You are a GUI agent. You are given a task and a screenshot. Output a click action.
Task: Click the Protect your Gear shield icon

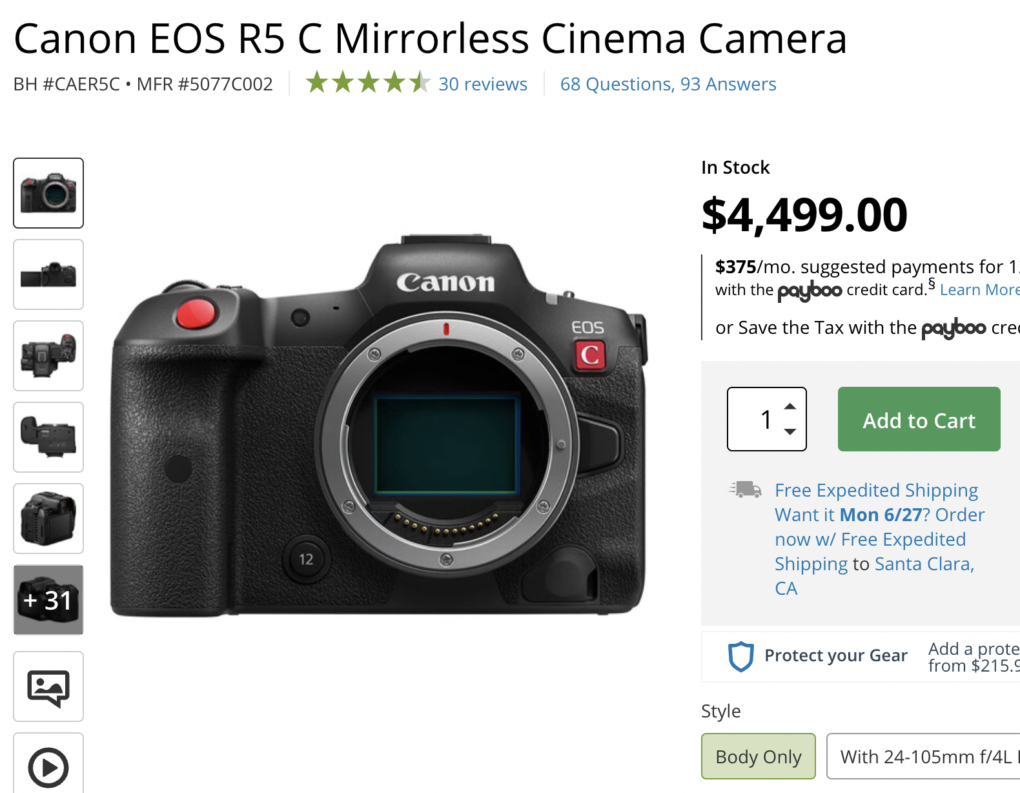740,656
